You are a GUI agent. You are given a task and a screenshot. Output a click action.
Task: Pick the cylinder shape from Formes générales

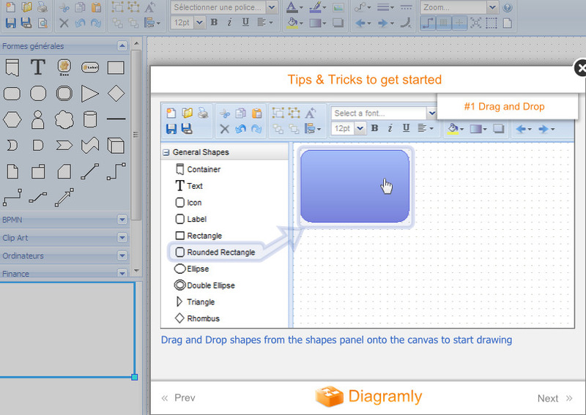(x=90, y=119)
